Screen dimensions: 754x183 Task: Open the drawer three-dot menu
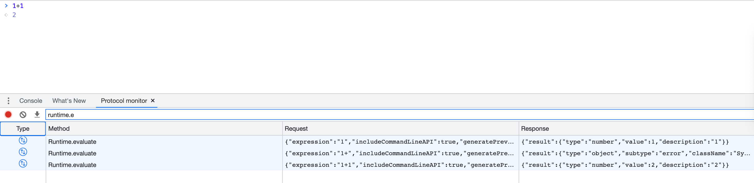pos(9,101)
